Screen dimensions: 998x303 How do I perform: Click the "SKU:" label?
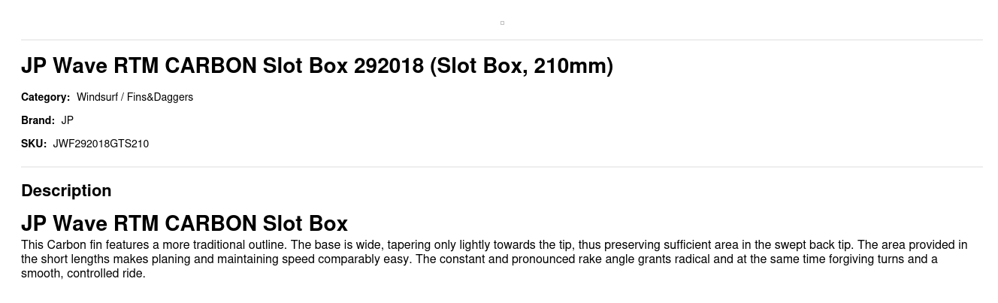pos(34,144)
